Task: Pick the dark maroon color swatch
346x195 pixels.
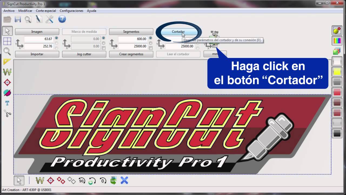Action: tap(337, 103)
